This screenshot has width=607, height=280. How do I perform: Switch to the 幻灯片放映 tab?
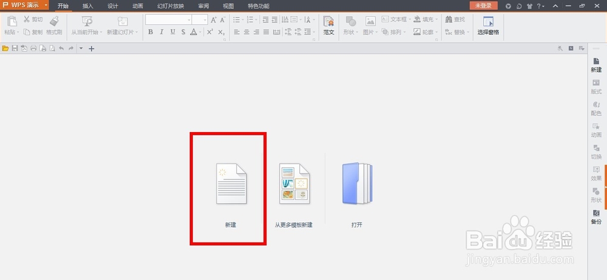pos(171,6)
